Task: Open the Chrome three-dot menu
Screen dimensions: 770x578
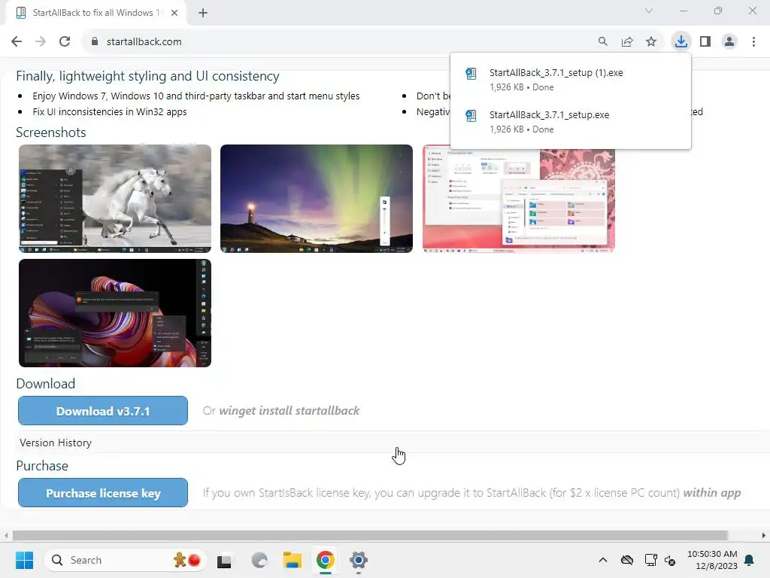Action: pos(753,42)
